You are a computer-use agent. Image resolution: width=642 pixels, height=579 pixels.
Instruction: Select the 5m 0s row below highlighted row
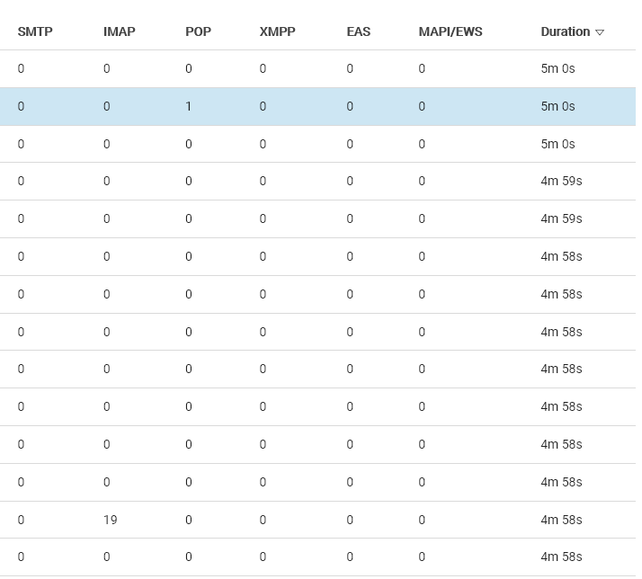(557, 144)
